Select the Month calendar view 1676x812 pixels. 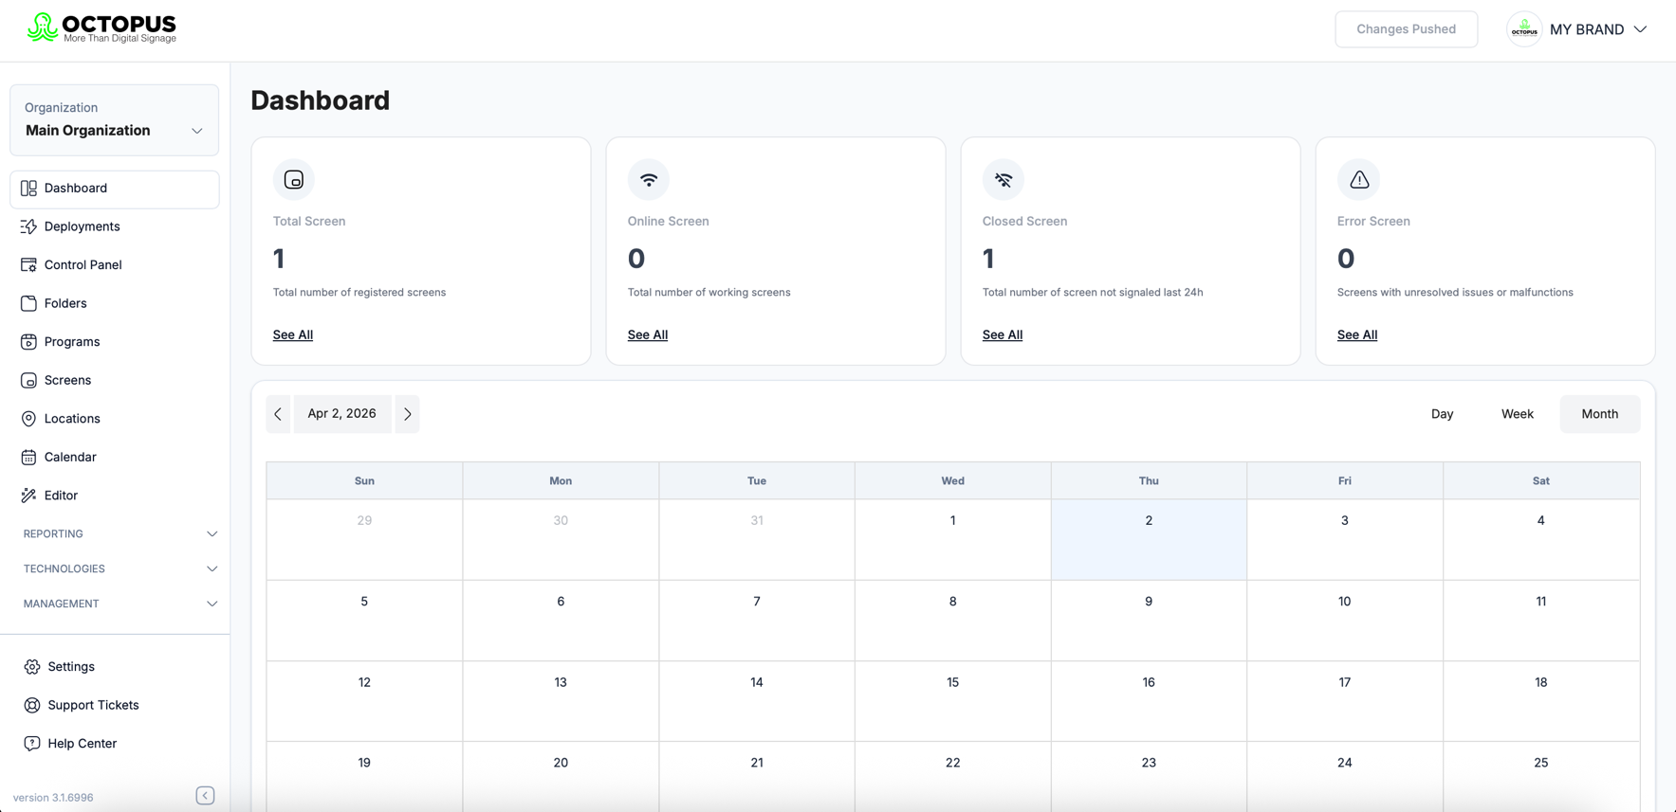[x=1599, y=414]
